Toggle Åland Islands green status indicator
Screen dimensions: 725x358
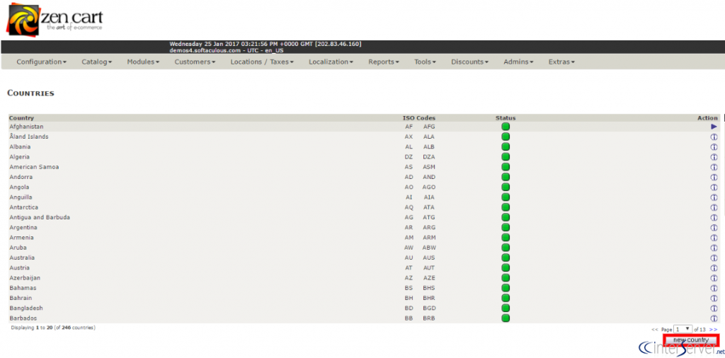pyautogui.click(x=506, y=137)
